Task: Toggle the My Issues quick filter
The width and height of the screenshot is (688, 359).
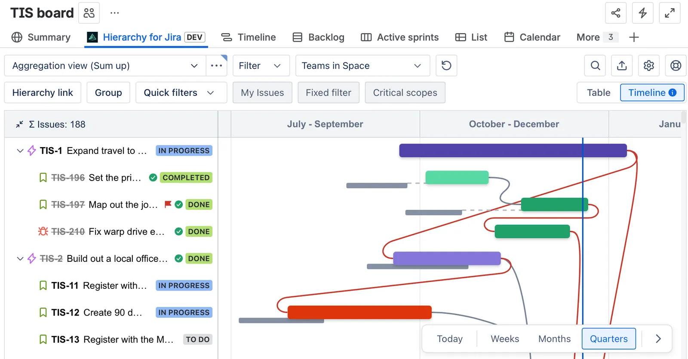Action: tap(262, 92)
